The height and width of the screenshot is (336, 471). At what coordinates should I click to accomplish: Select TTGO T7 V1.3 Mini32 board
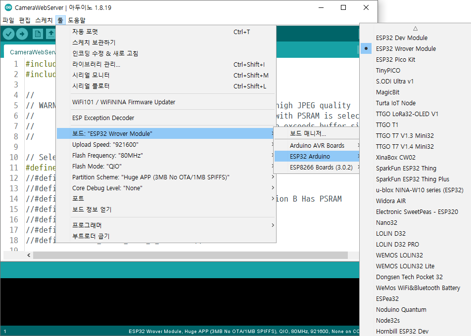click(415, 135)
